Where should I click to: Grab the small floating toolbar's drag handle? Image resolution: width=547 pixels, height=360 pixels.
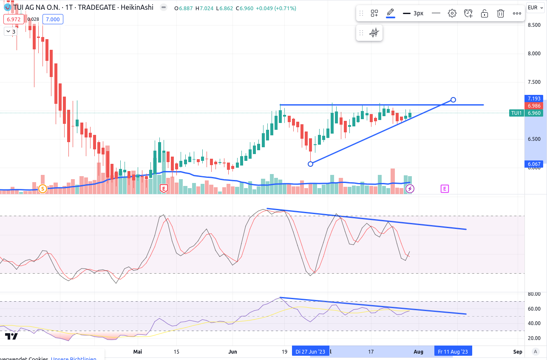(361, 33)
